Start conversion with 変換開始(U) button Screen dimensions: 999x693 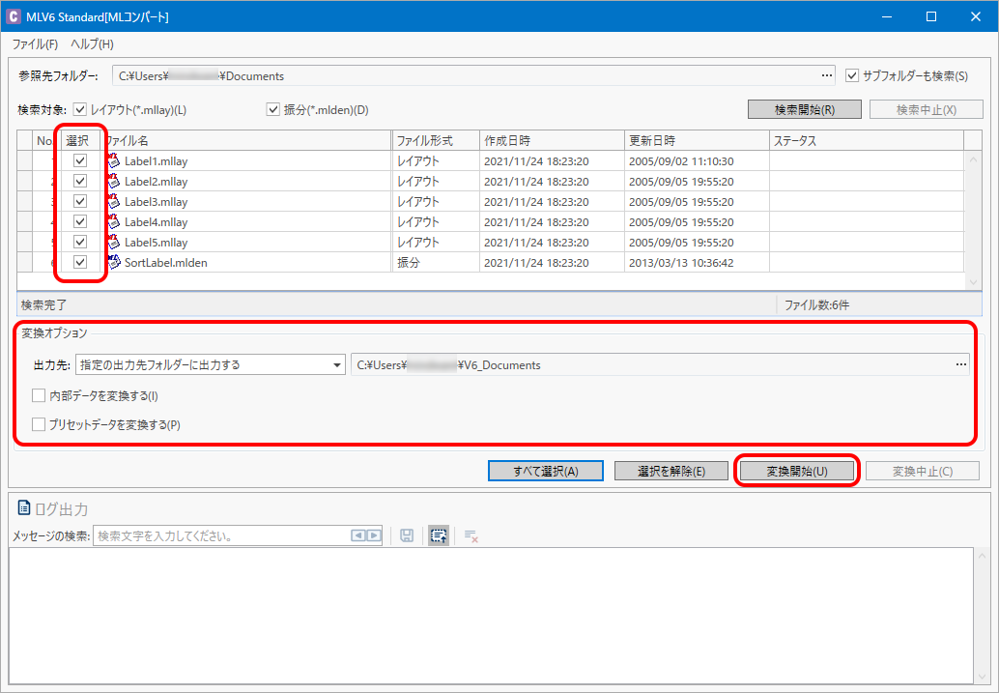point(796,471)
